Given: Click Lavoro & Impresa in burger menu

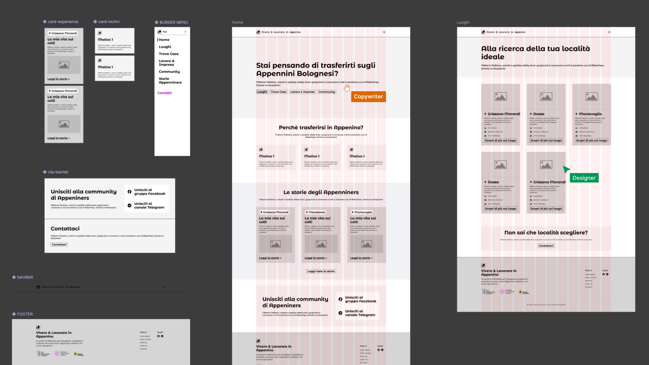Looking at the screenshot, I should pyautogui.click(x=167, y=63).
